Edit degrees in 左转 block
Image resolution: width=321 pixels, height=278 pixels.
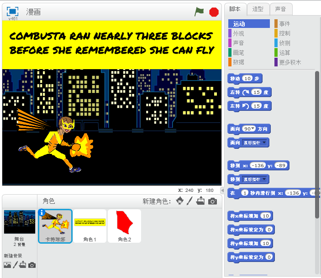257,106
